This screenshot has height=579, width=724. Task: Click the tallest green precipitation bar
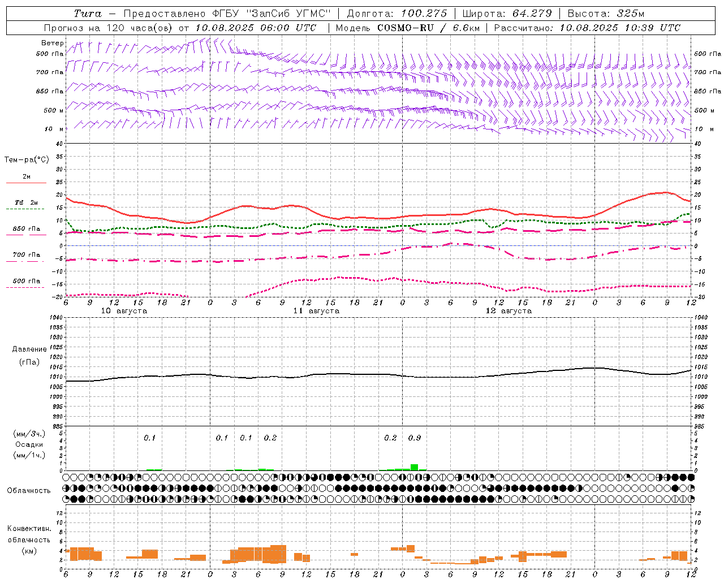pyautogui.click(x=415, y=467)
